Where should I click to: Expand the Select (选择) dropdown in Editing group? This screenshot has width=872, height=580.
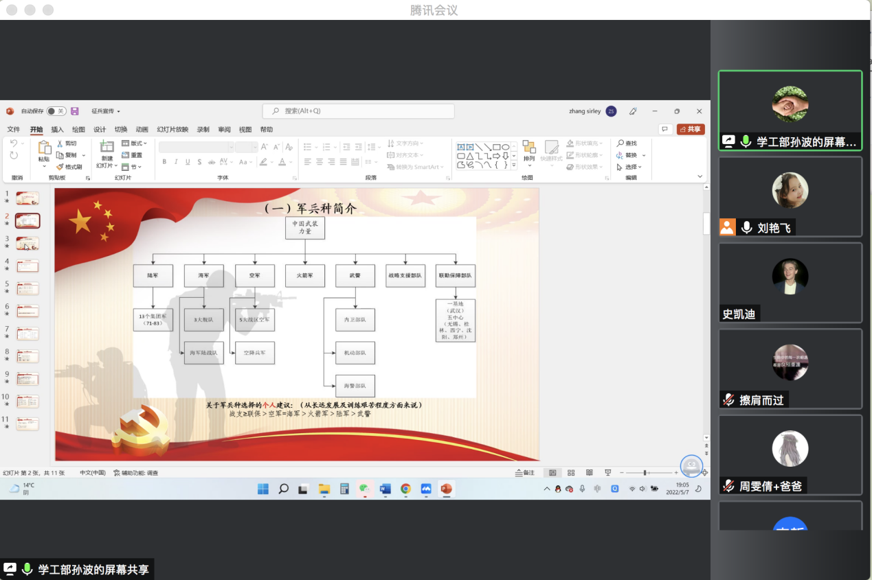(629, 167)
